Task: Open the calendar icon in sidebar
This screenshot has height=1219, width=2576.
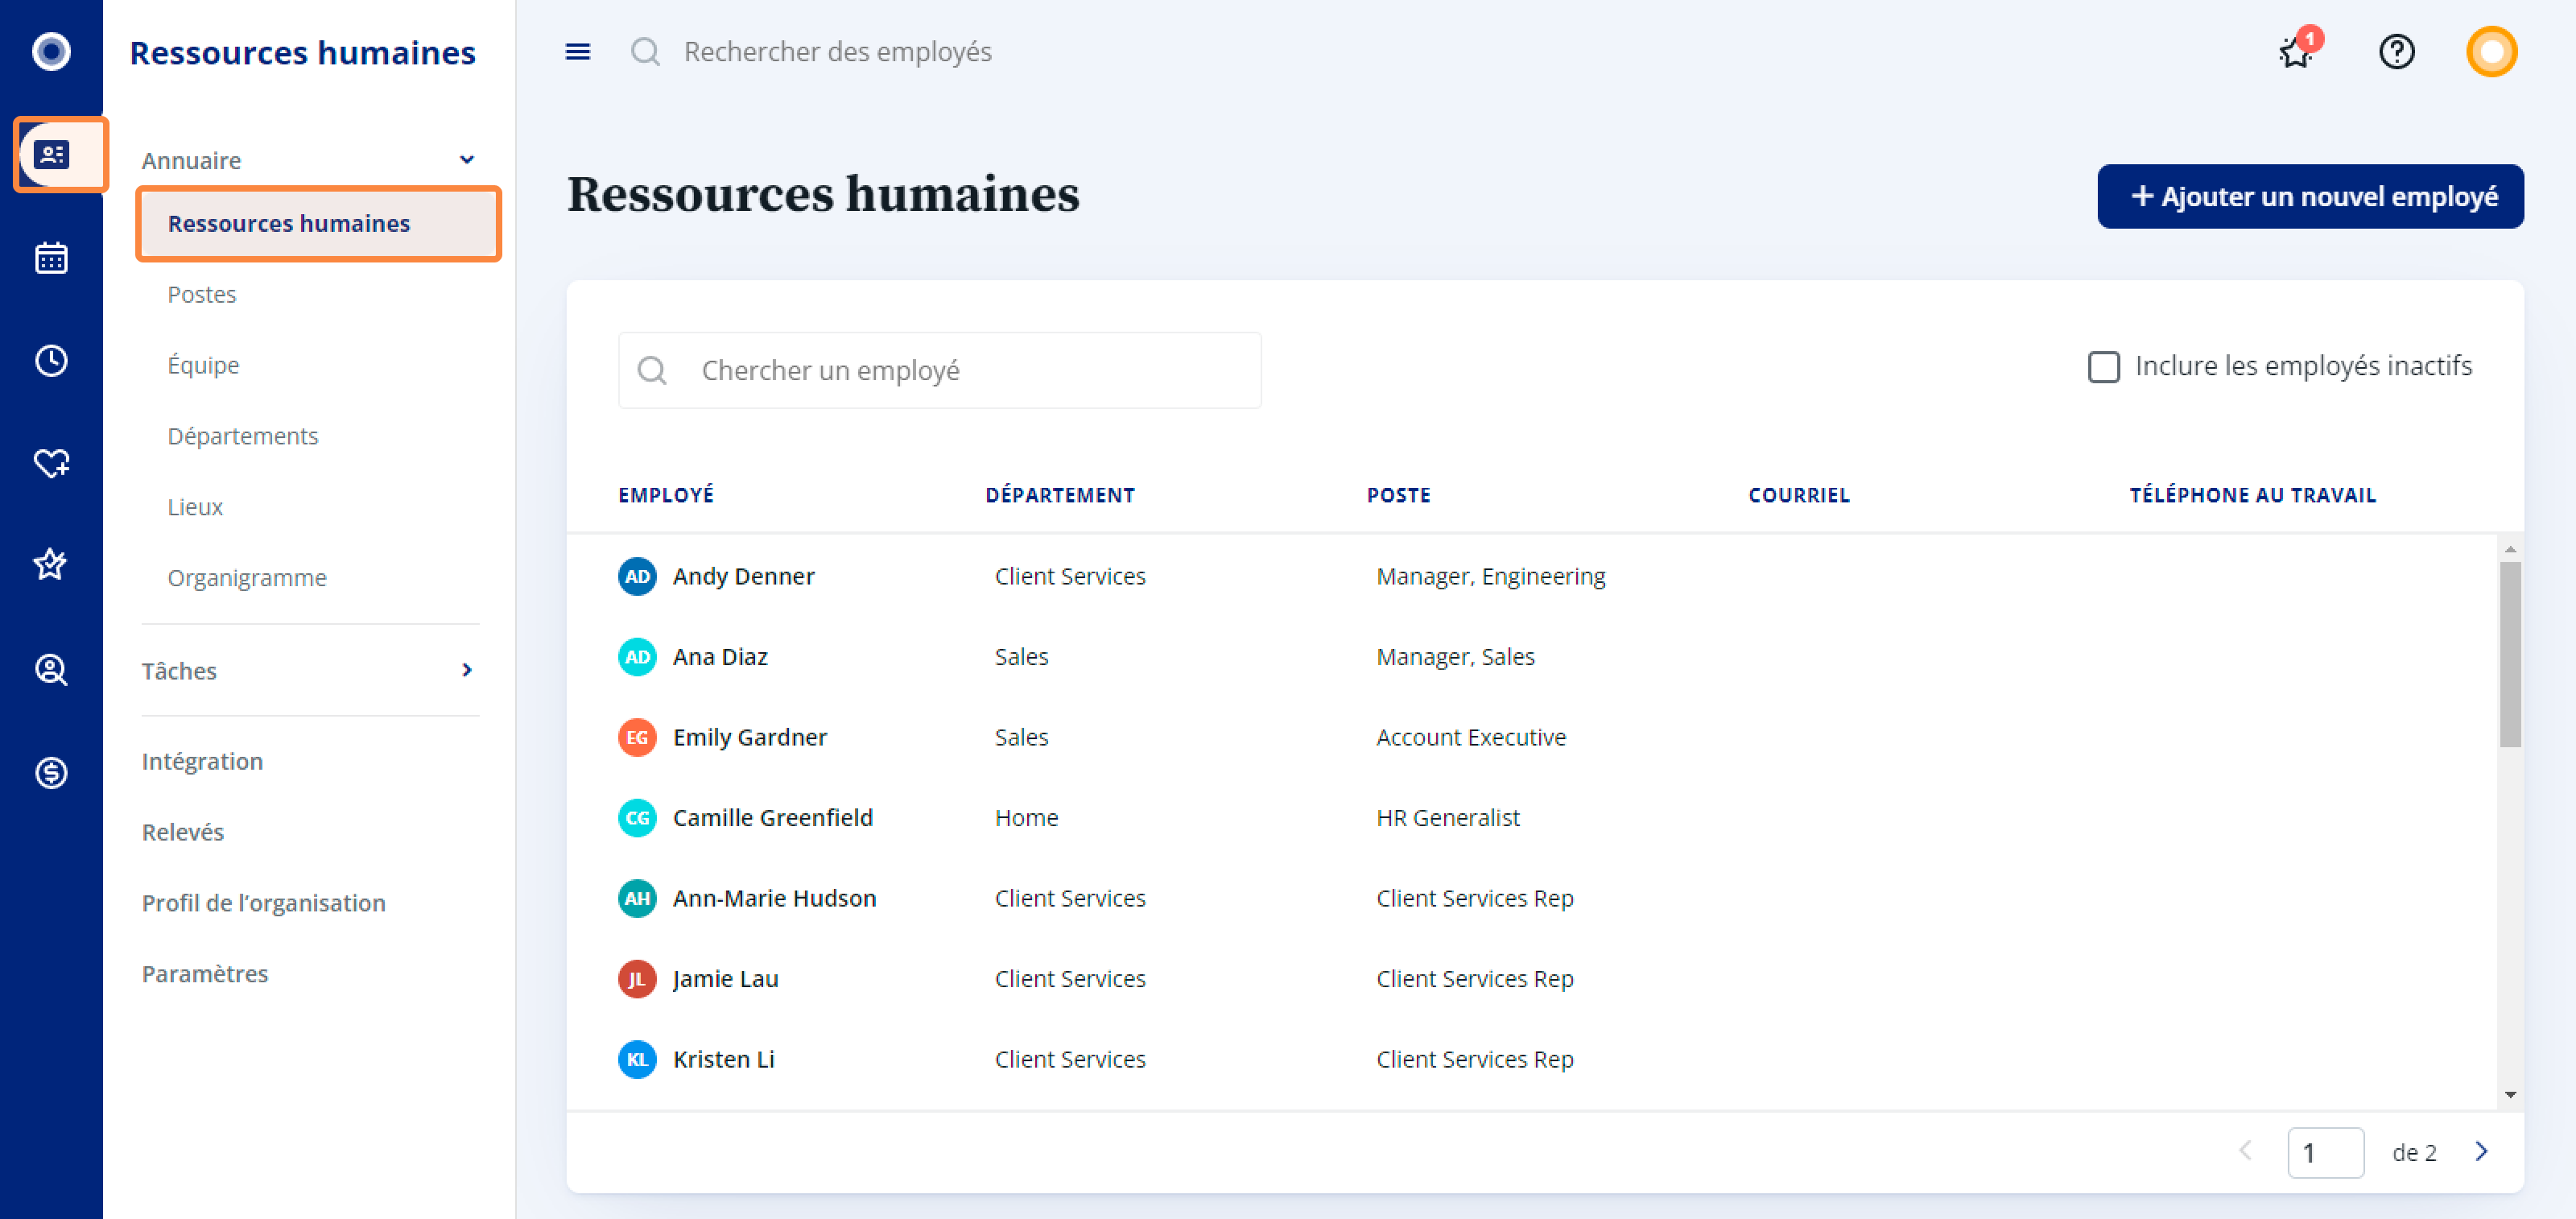Action: (x=51, y=258)
